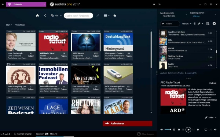220x137 pixels.
Task: Open the Mehr menu under podcast details
Action: 210,117
